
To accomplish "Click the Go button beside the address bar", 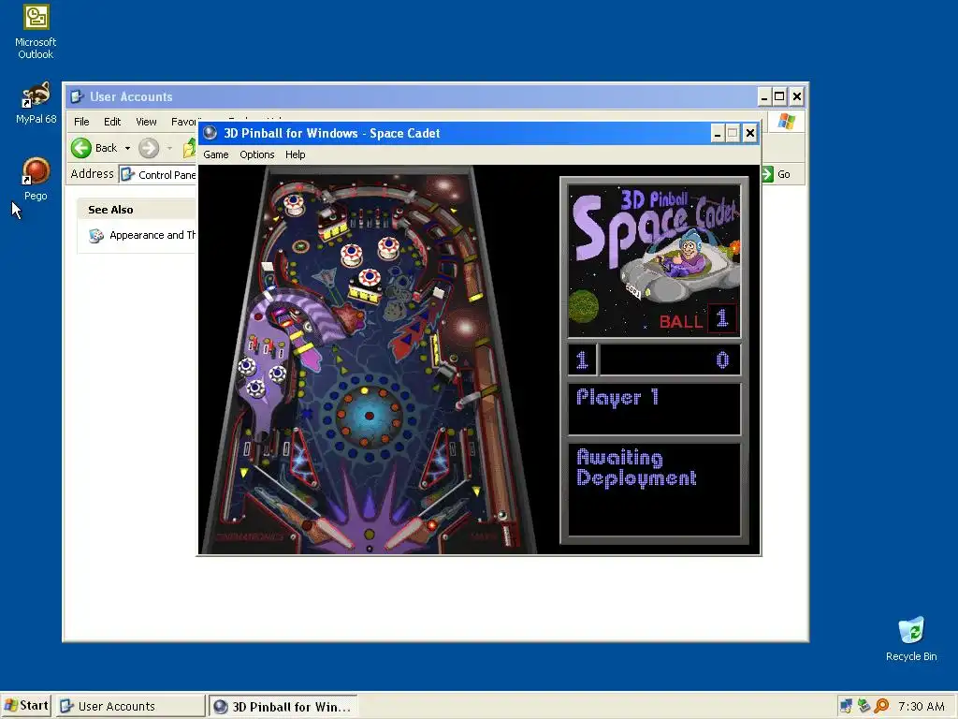I will pyautogui.click(x=777, y=174).
